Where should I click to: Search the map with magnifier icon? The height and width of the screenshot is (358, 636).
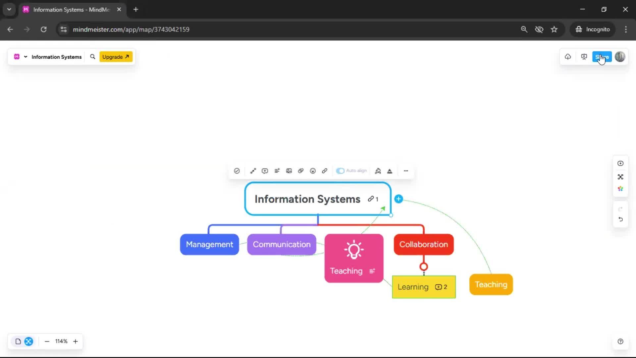coord(93,57)
